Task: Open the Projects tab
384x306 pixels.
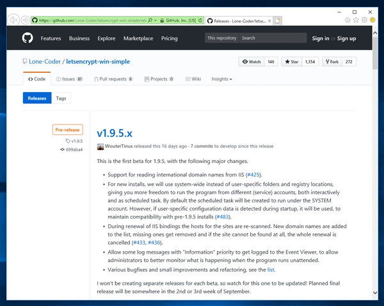Action: point(159,79)
